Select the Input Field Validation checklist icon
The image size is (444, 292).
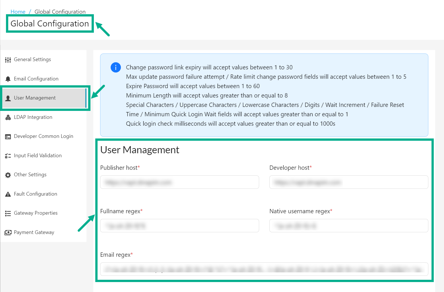pos(8,155)
